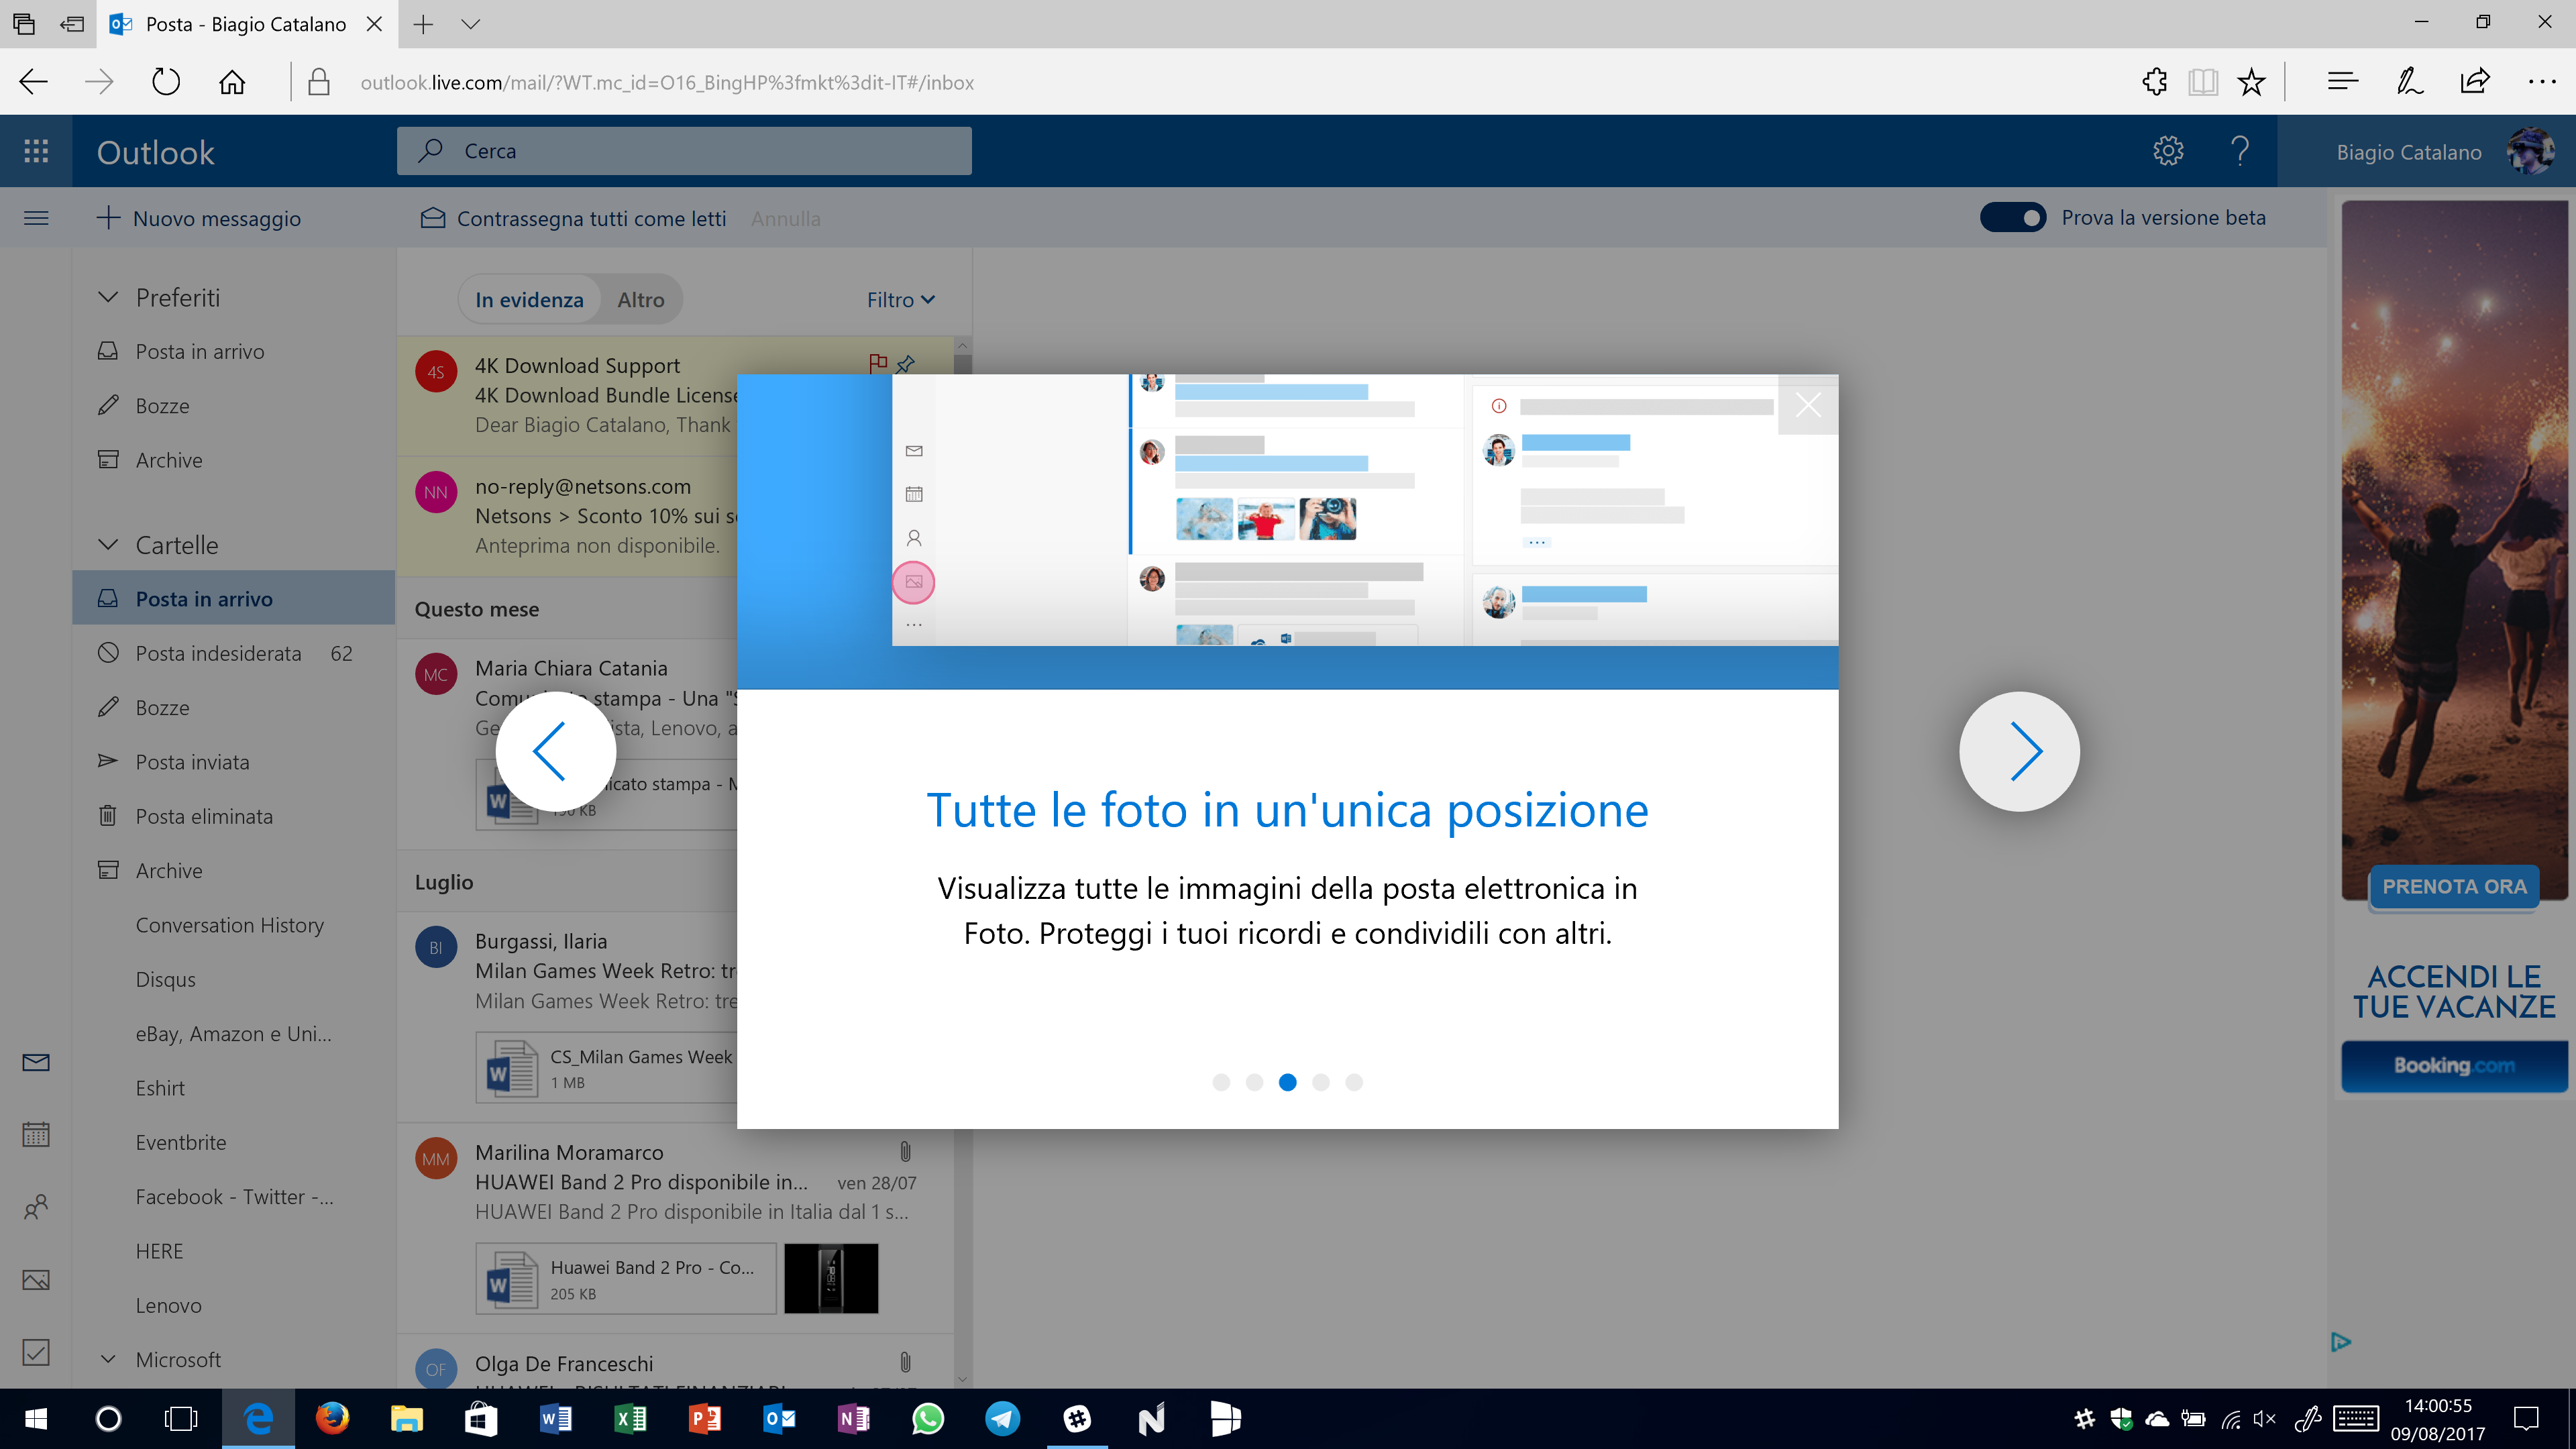This screenshot has height=1449, width=2576.
Task: Open the Lenovo folder
Action: (234, 1305)
